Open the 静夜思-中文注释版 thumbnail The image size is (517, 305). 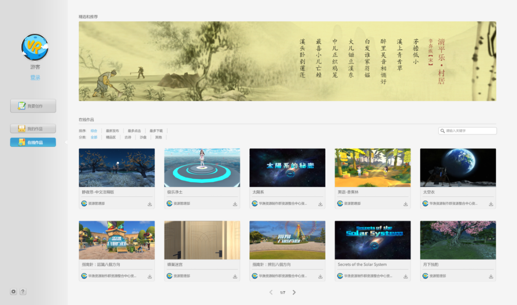[117, 168]
